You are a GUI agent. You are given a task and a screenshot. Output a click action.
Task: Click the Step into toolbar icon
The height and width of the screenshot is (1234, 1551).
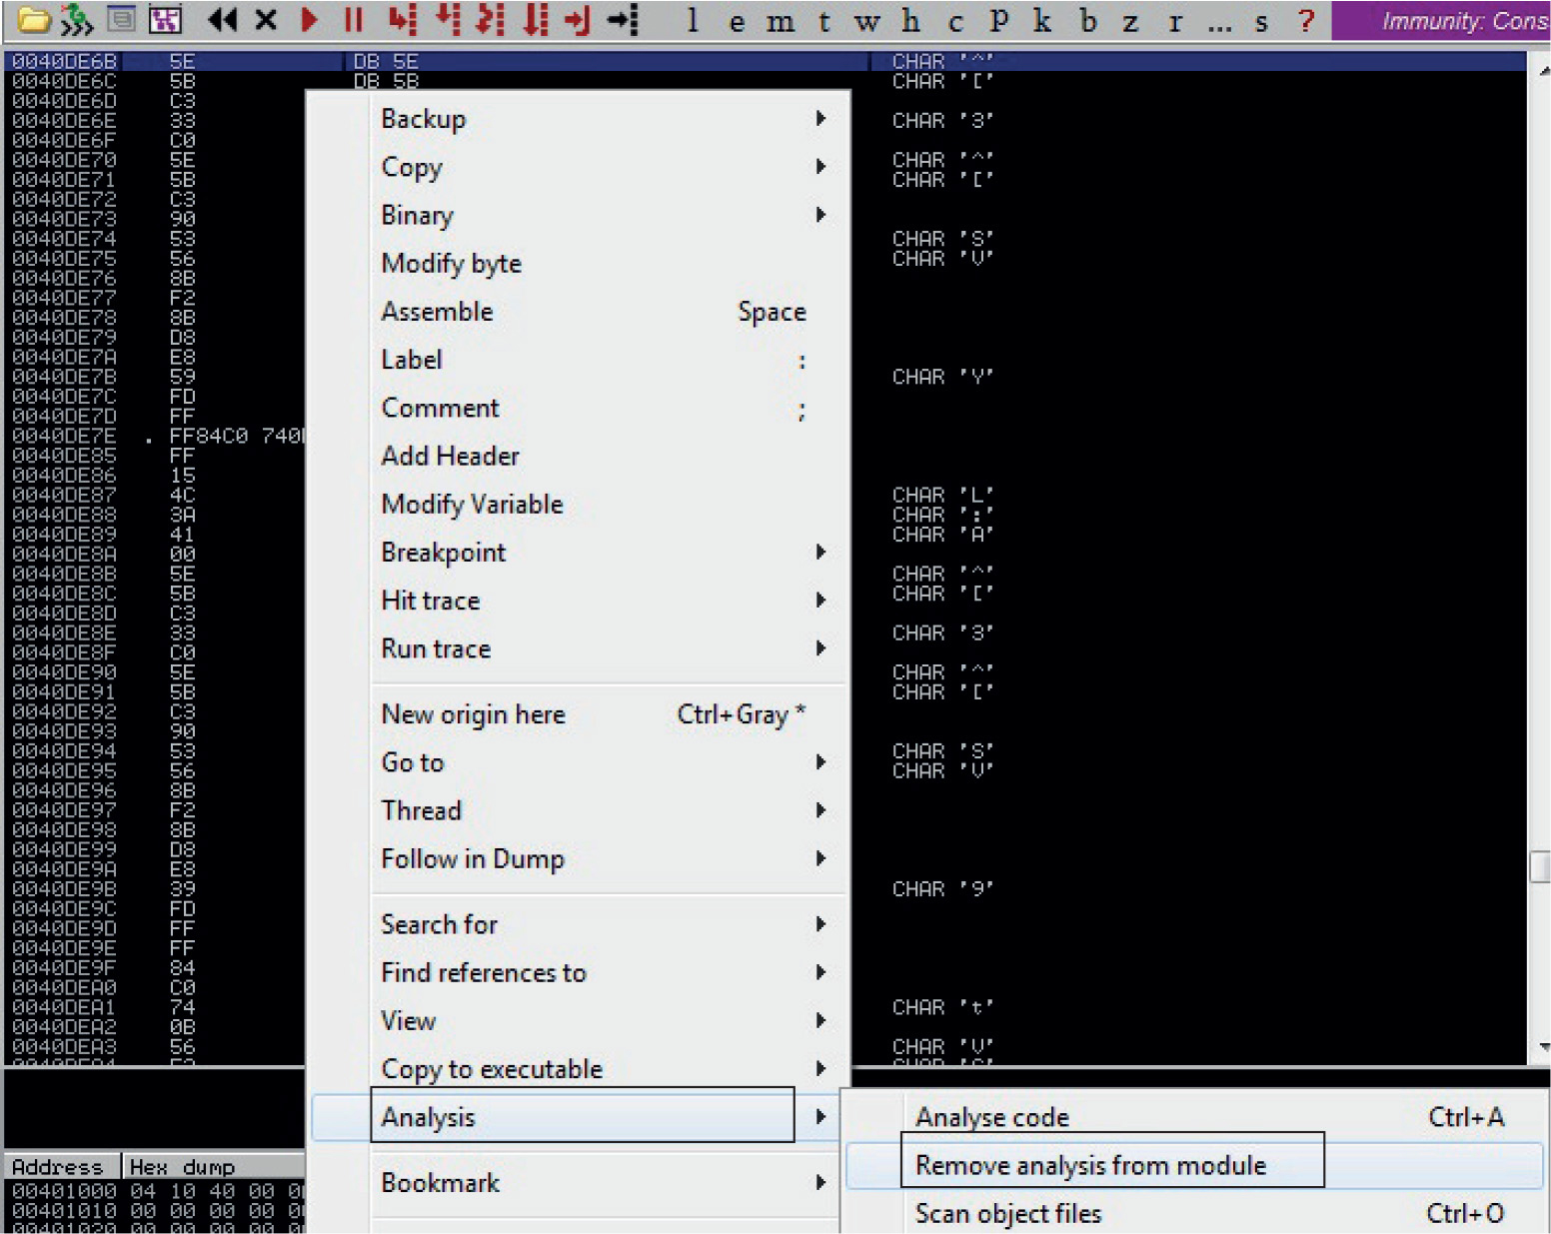(402, 19)
